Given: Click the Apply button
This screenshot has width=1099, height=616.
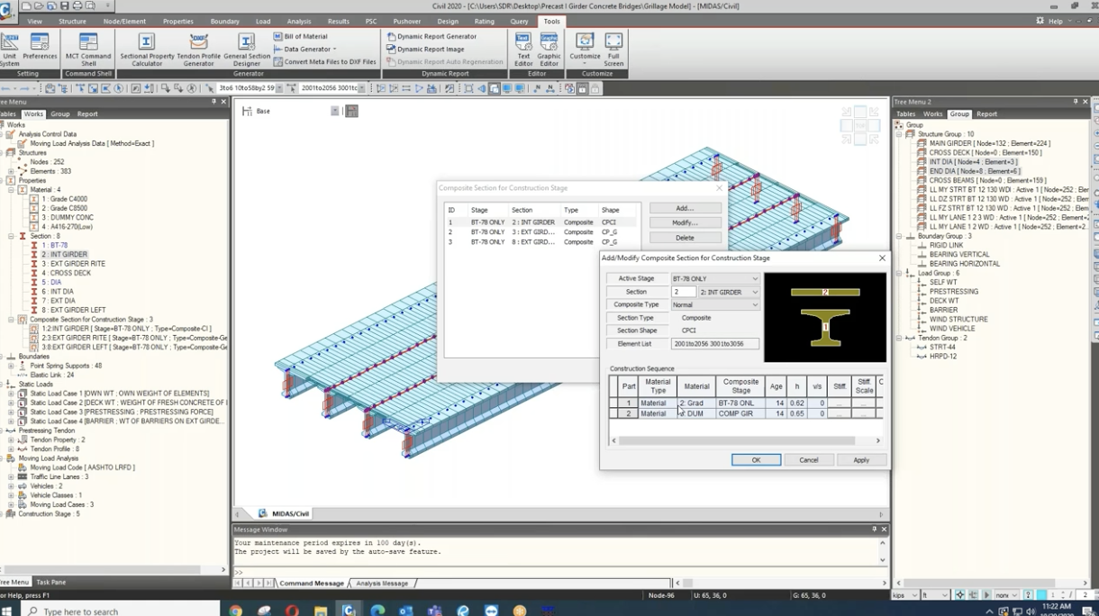Looking at the screenshot, I should (x=861, y=460).
